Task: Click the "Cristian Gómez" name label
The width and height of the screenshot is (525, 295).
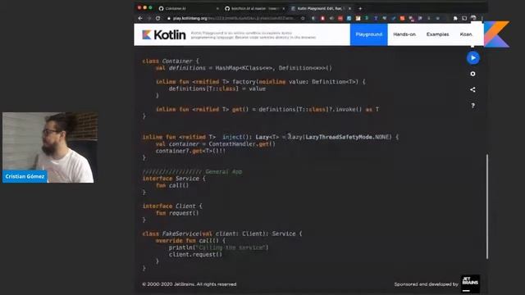Action: click(x=25, y=176)
